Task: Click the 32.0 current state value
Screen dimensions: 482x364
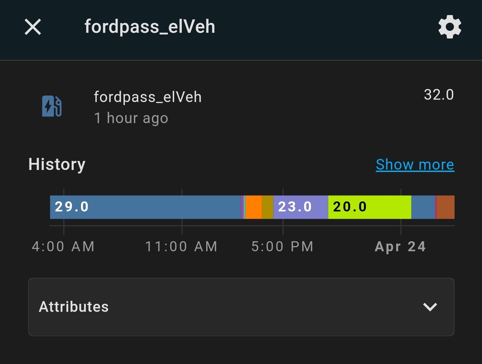Action: [439, 95]
